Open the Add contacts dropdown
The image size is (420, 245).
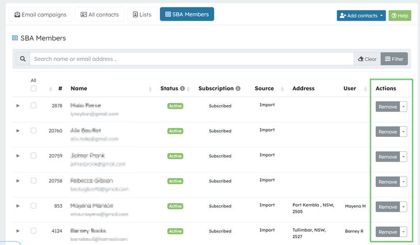[x=361, y=16]
